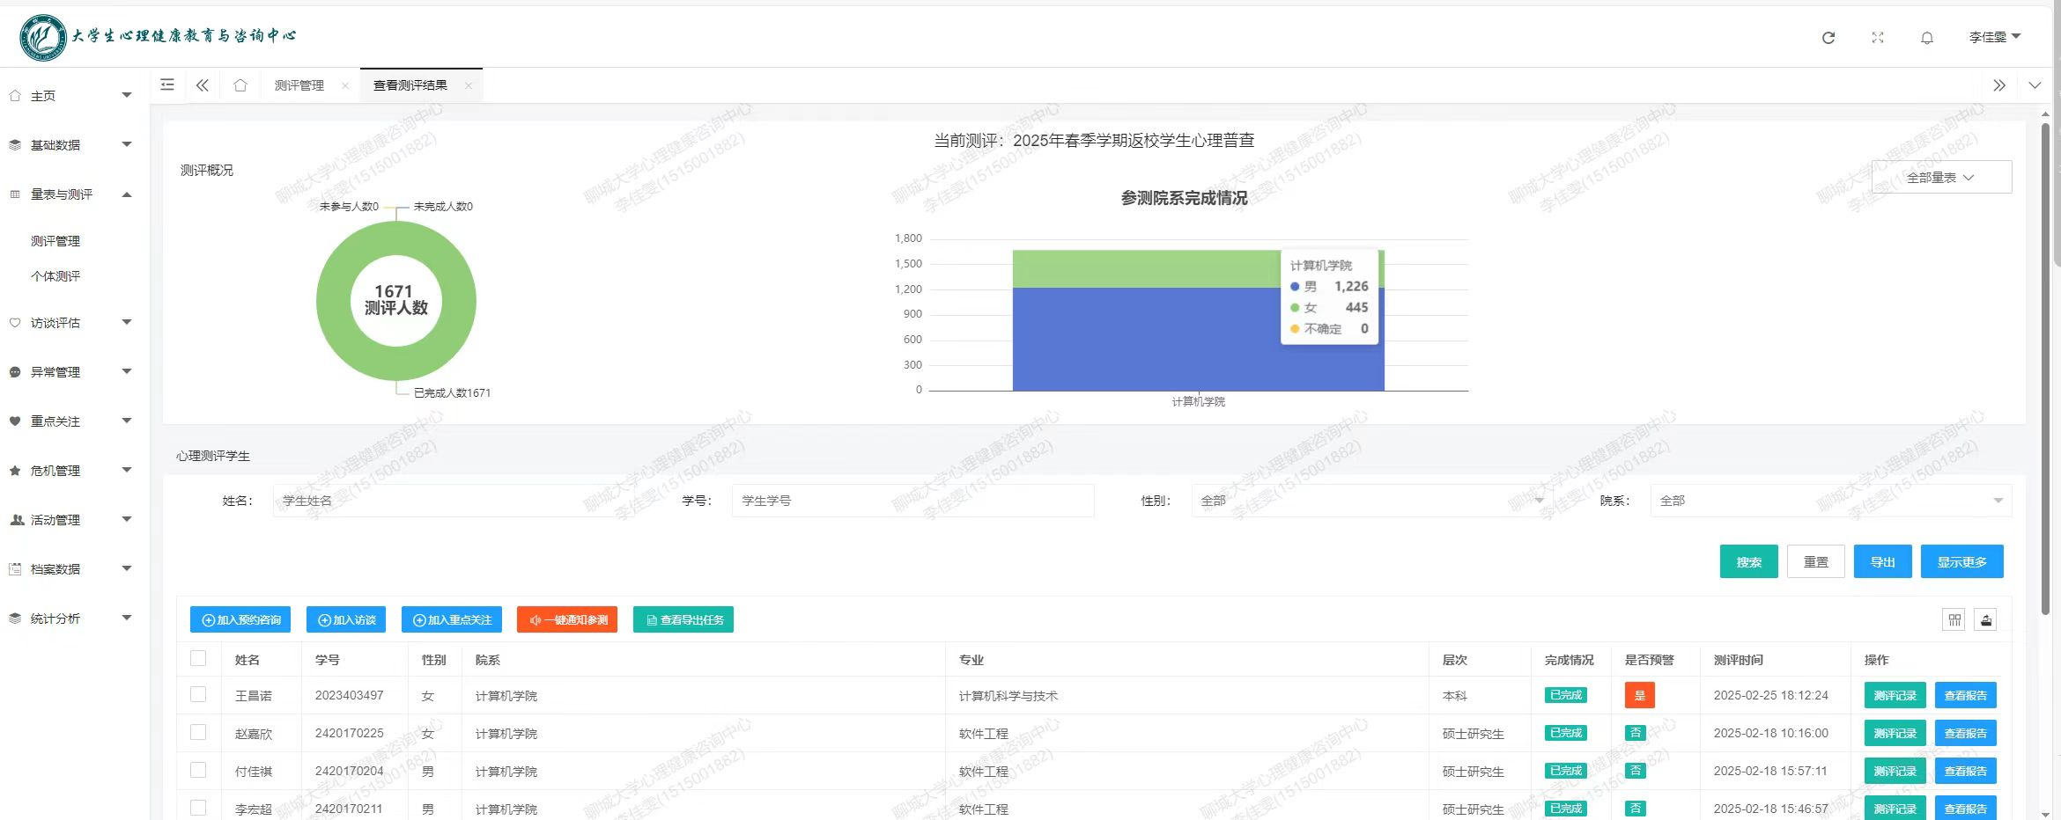Open 个体测评 in the sidebar menu
This screenshot has width=2061, height=820.
(x=55, y=276)
